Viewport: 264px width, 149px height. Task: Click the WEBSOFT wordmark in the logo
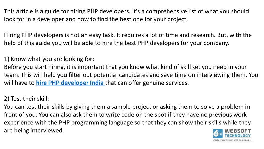coord(237,131)
